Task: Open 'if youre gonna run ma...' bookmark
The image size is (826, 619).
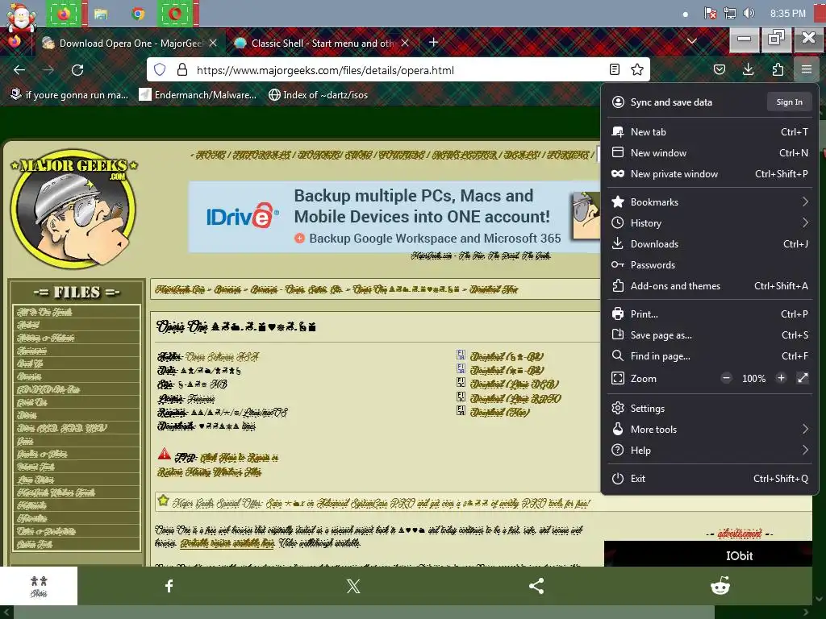Action: click(69, 95)
